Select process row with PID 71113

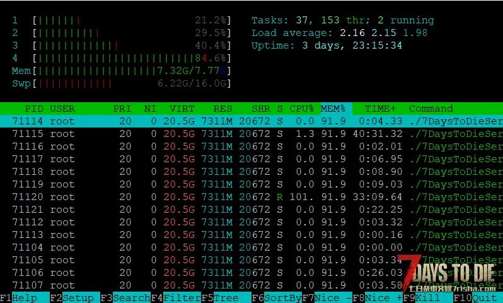(x=251, y=235)
